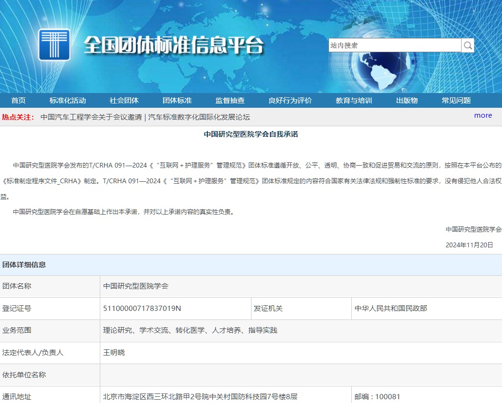Screen dimensions: 502x403
Task: Click the 中华人民共和国民政部 cell
Action: pos(427,309)
